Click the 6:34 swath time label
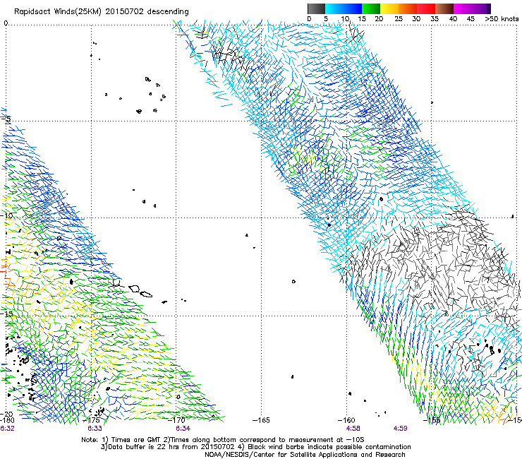522x459 pixels. (183, 429)
